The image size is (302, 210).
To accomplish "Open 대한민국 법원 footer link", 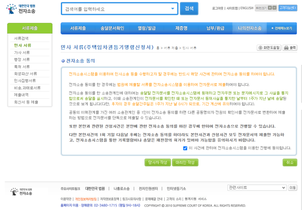I will pos(95,188).
